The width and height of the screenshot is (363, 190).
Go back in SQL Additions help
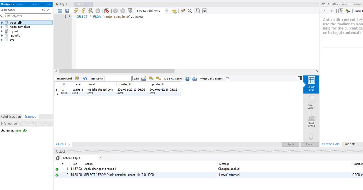pyautogui.click(x=325, y=11)
